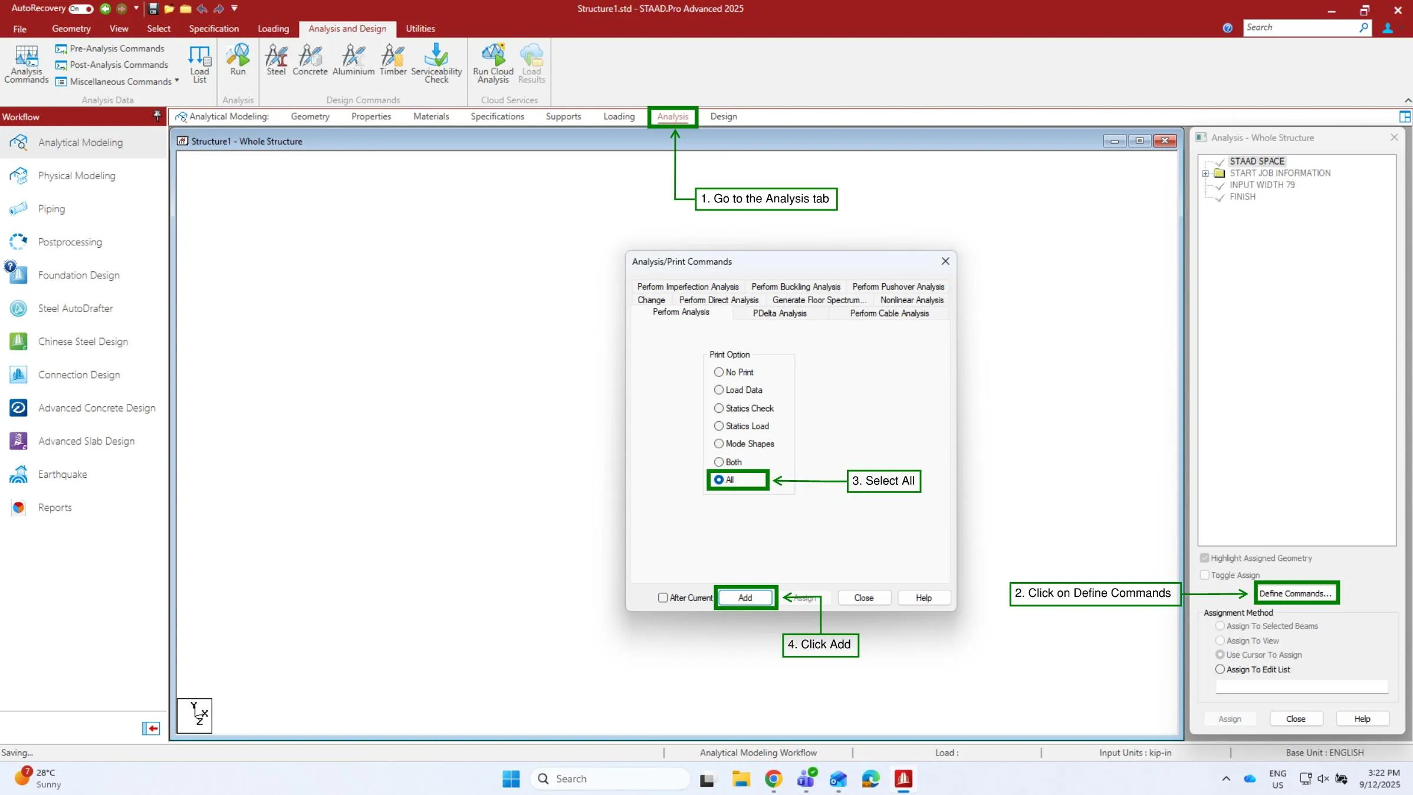Select the Statics Check radio option

tap(719, 408)
